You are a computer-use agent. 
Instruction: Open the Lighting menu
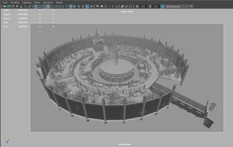(x=27, y=2)
